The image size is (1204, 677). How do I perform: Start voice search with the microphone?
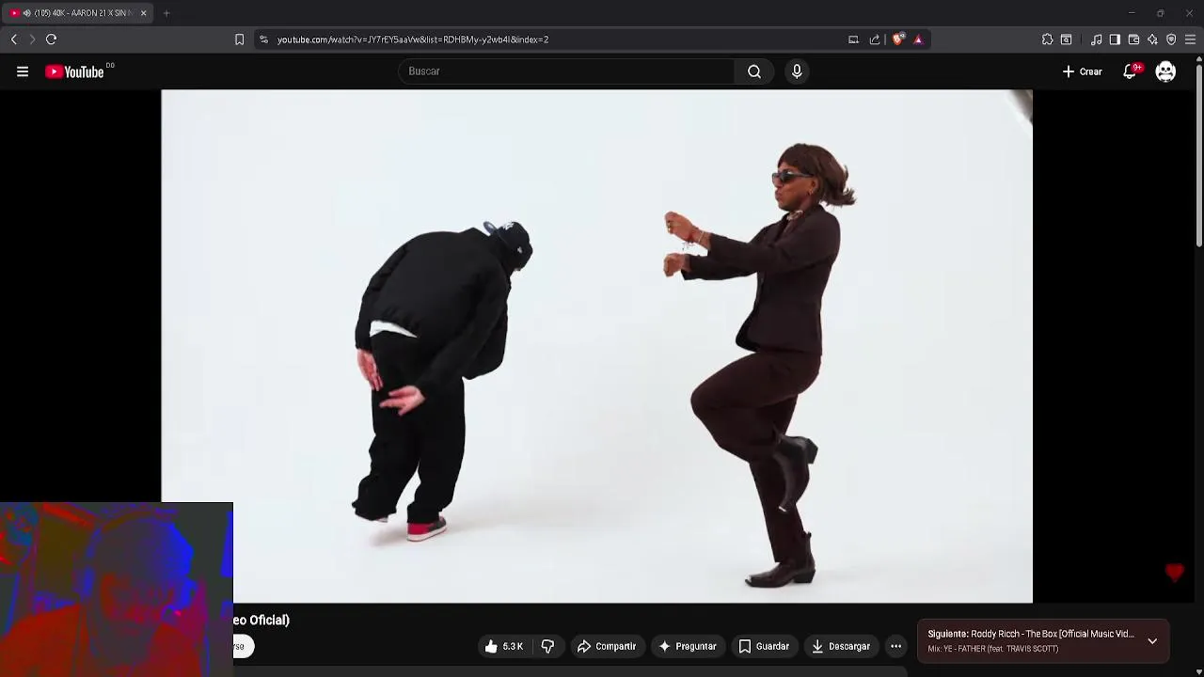797,71
